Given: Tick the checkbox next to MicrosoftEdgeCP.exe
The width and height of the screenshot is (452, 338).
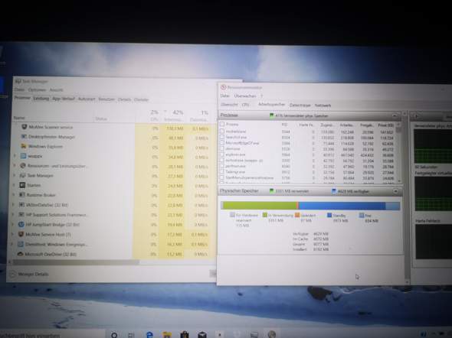Looking at the screenshot, I should 222,143.
